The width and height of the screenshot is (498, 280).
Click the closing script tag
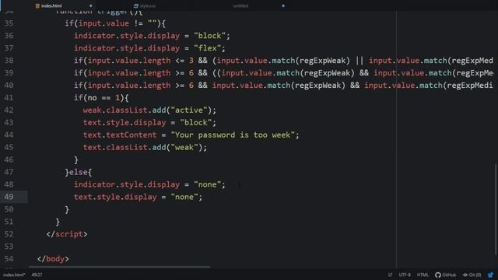coord(67,234)
